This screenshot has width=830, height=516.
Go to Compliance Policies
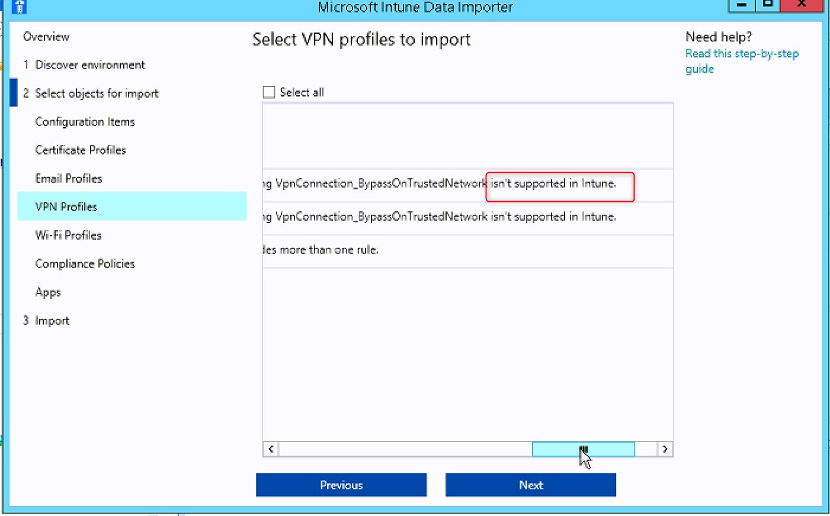[x=85, y=264]
